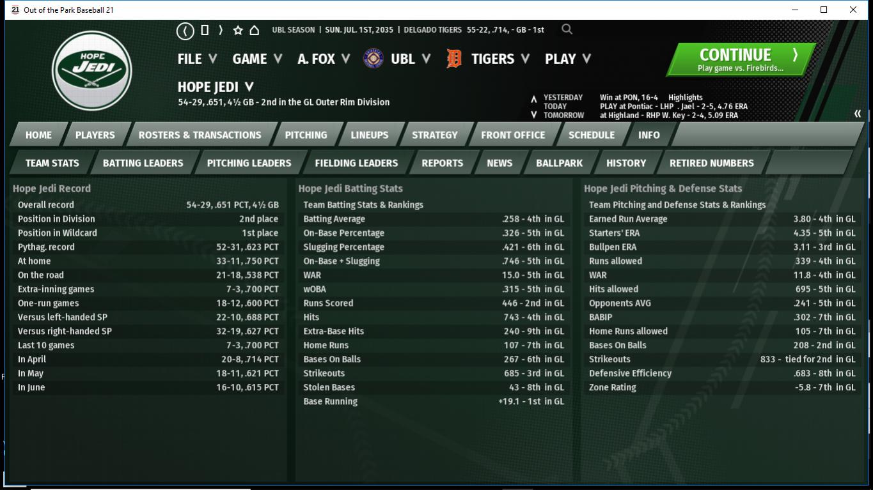Screen dimensions: 873x490
Task: Switch to the HOME tab
Action: (38, 135)
